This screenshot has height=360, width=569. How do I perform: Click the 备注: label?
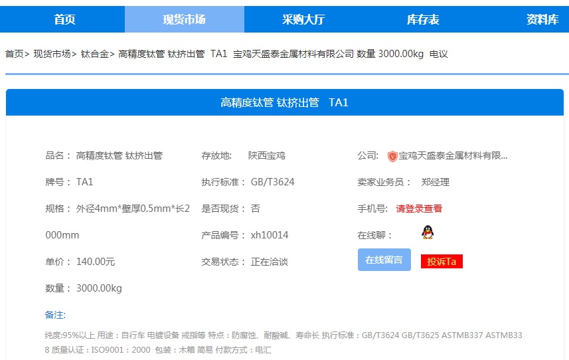click(55, 315)
